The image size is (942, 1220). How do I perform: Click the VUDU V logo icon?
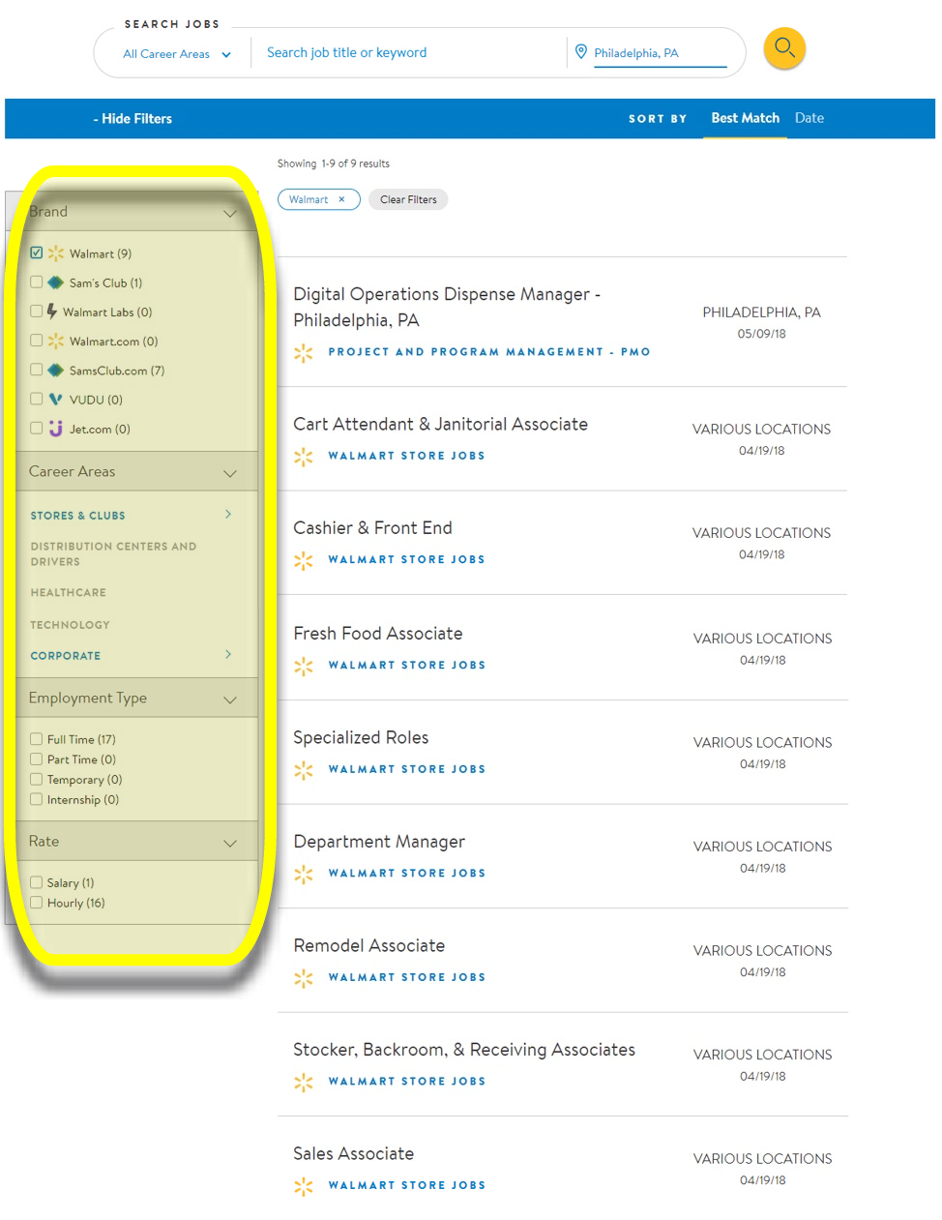tap(56, 399)
